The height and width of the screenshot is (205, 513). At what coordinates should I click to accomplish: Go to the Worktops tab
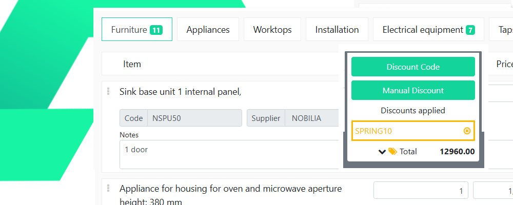tap(272, 30)
